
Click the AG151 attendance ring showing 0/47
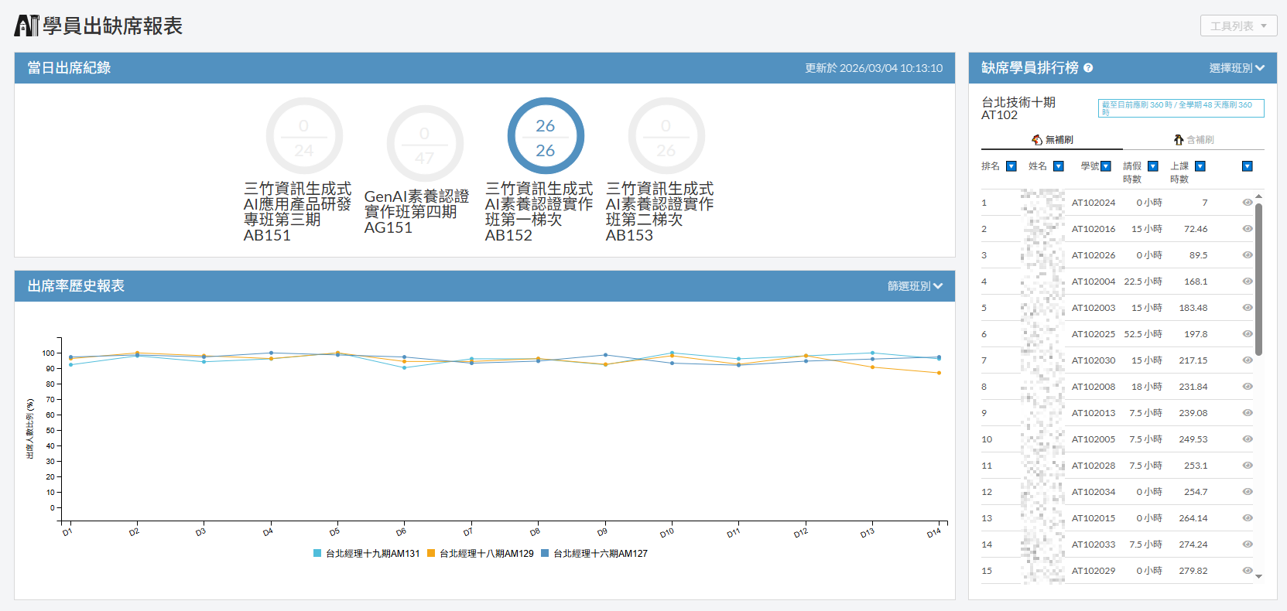pyautogui.click(x=425, y=144)
